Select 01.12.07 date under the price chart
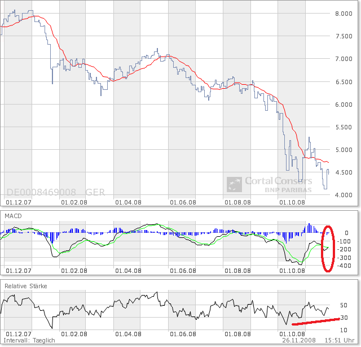Screen dimensions: 361x347 (19, 202)
